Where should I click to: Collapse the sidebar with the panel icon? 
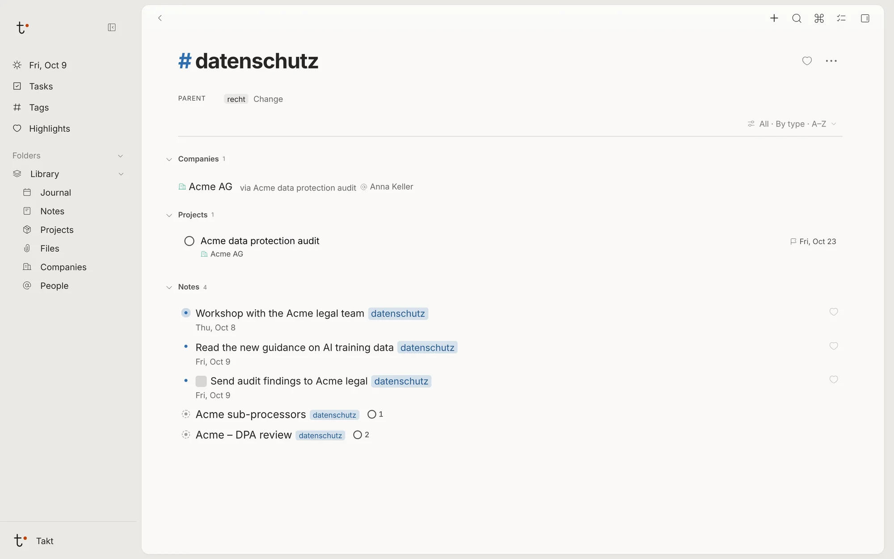pyautogui.click(x=112, y=28)
